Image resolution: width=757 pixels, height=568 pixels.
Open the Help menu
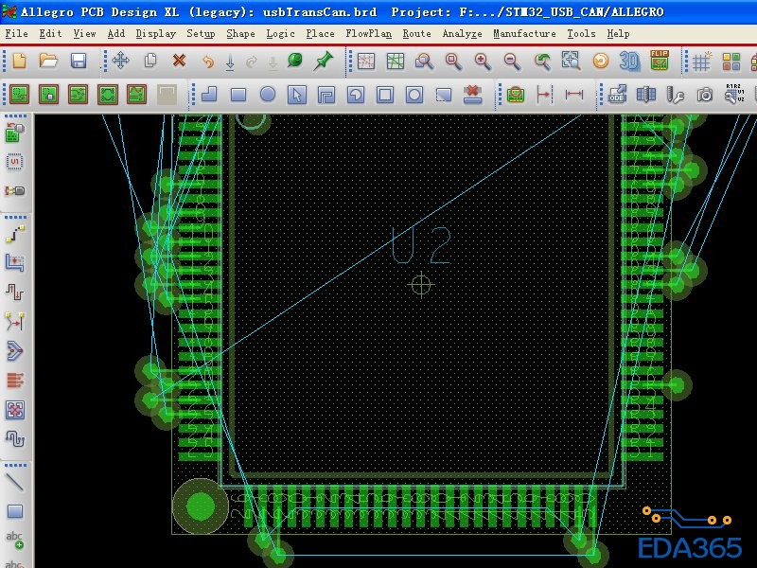pos(618,34)
